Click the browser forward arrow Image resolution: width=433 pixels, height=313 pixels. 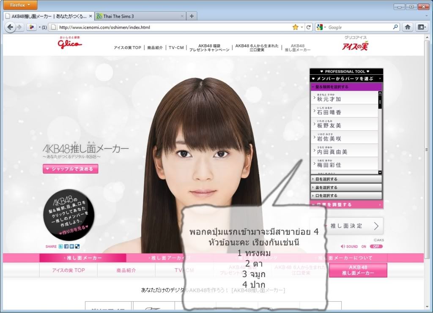tap(19, 27)
